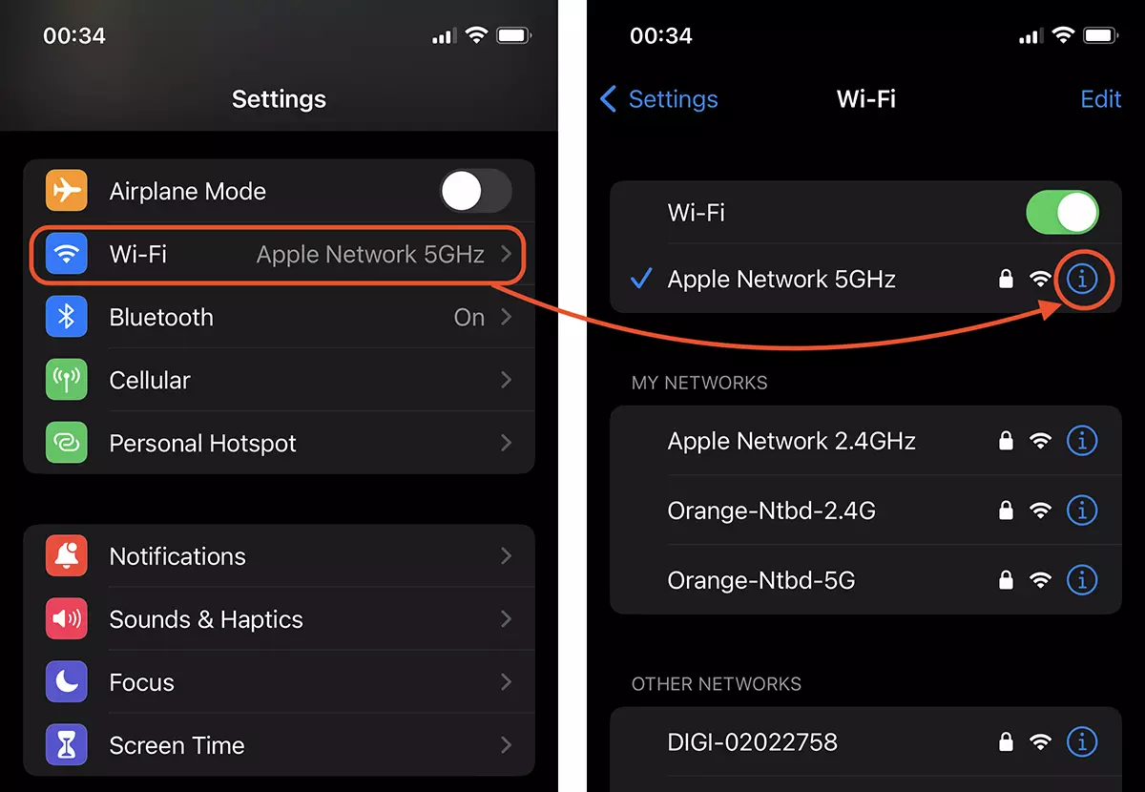Tap the red Notifications bell icon
Viewport: 1145px width, 792px height.
[67, 555]
